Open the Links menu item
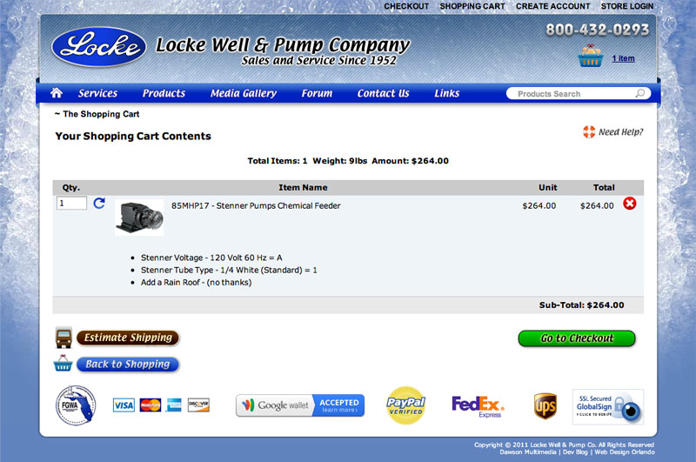This screenshot has height=462, width=696. pyautogui.click(x=446, y=93)
